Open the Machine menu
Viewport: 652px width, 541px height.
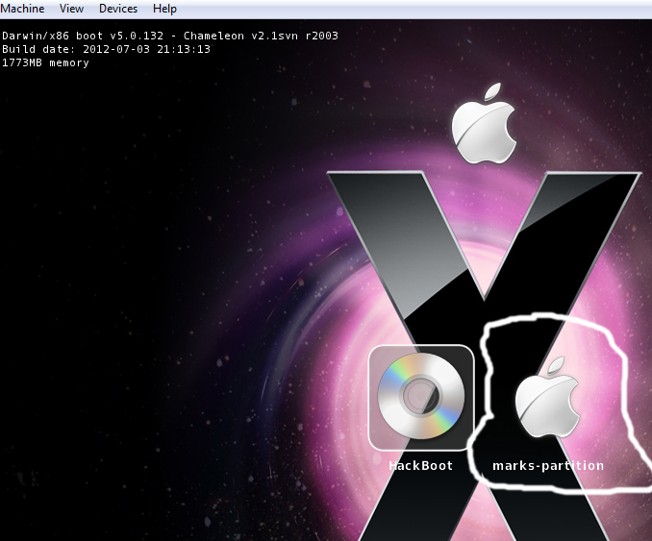click(23, 9)
